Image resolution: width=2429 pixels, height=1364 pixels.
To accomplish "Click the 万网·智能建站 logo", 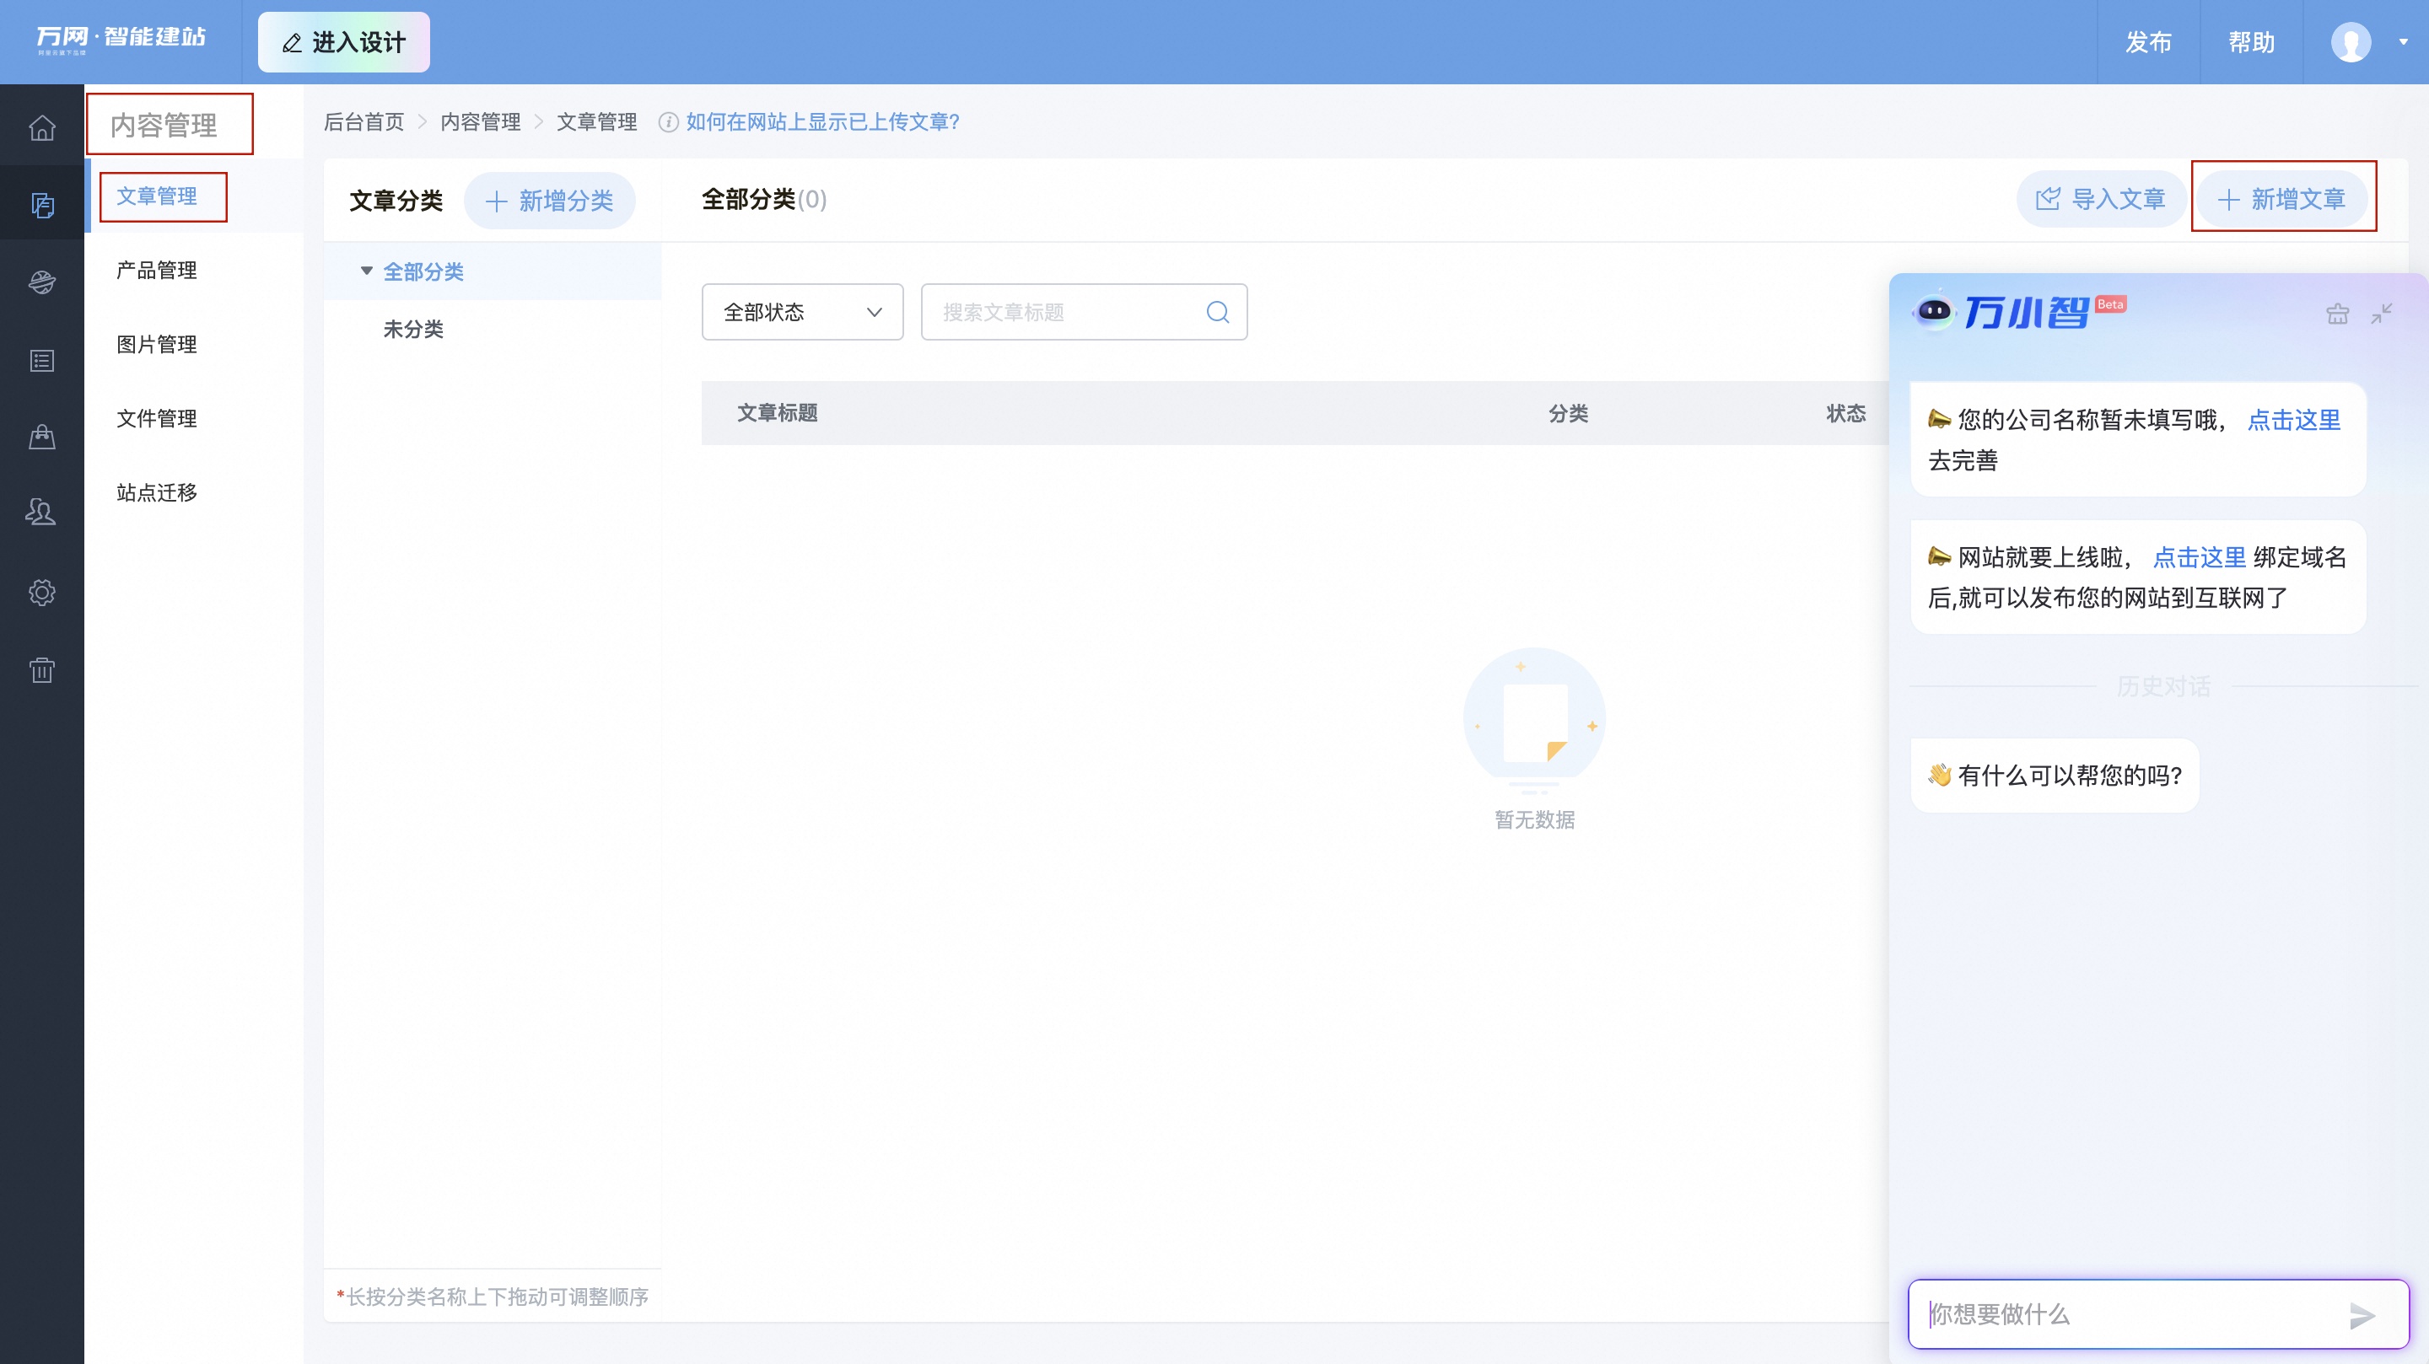I will (121, 39).
